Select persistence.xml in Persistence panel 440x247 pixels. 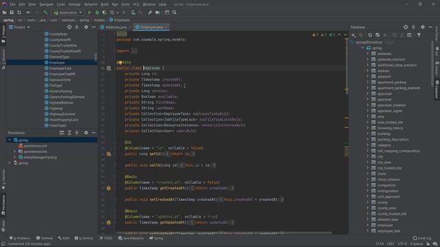pos(35,146)
